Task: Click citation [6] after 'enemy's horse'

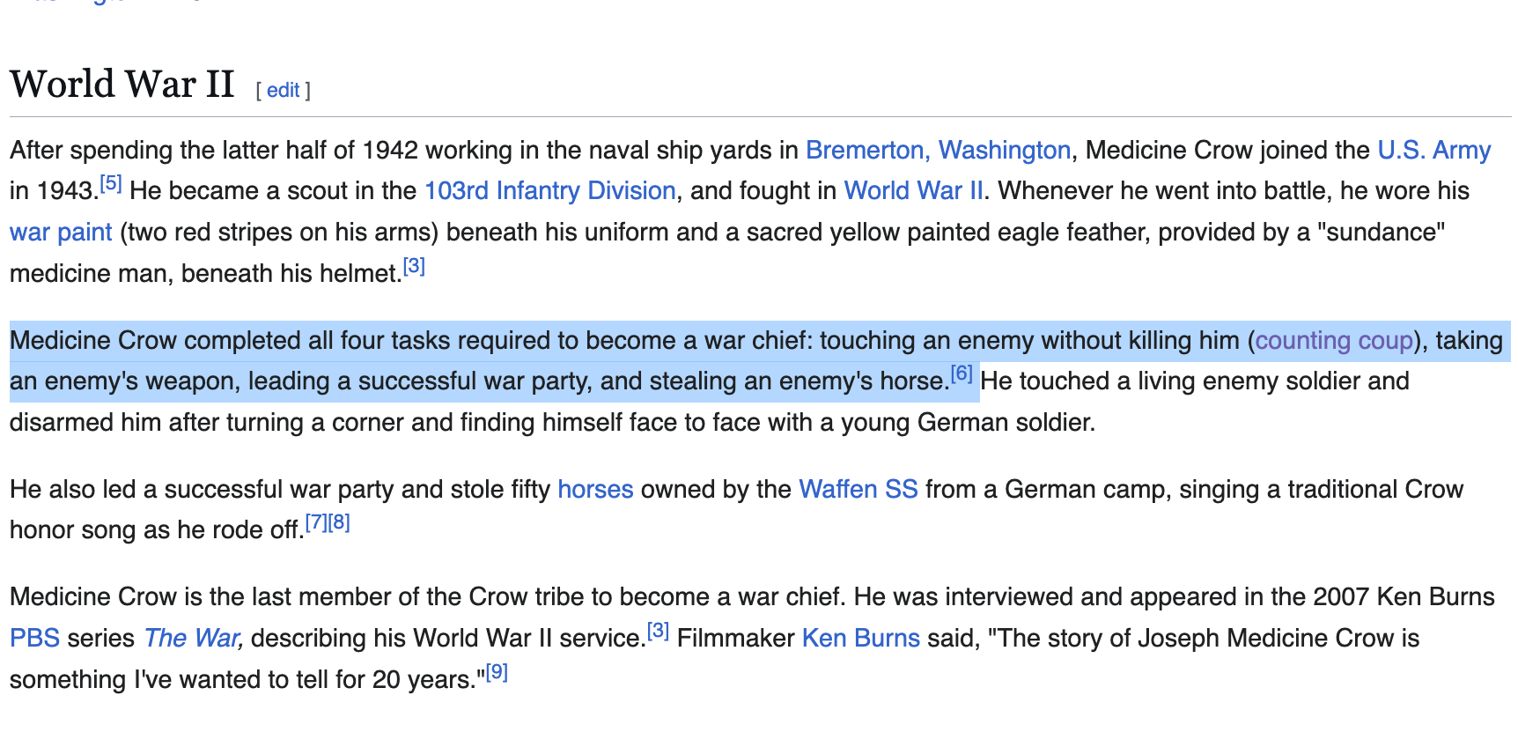Action: coord(962,373)
